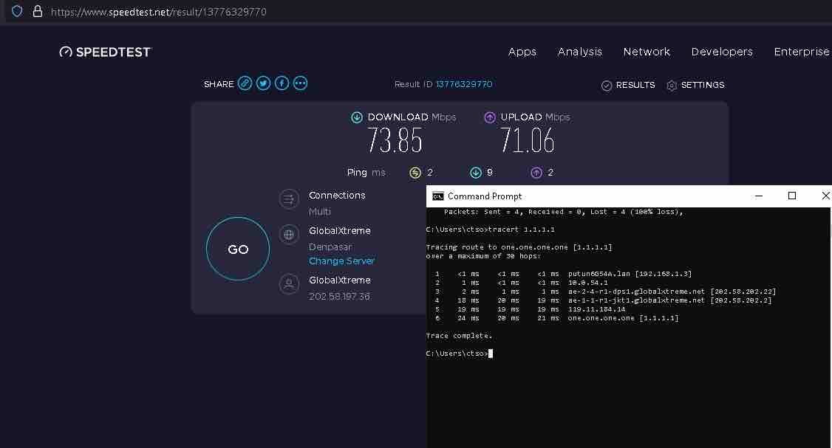832x448 pixels.
Task: Open the Speedtest logo home link
Action: pyautogui.click(x=105, y=52)
